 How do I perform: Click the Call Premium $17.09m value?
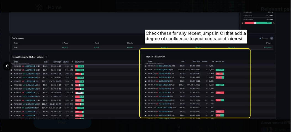(269, 16)
